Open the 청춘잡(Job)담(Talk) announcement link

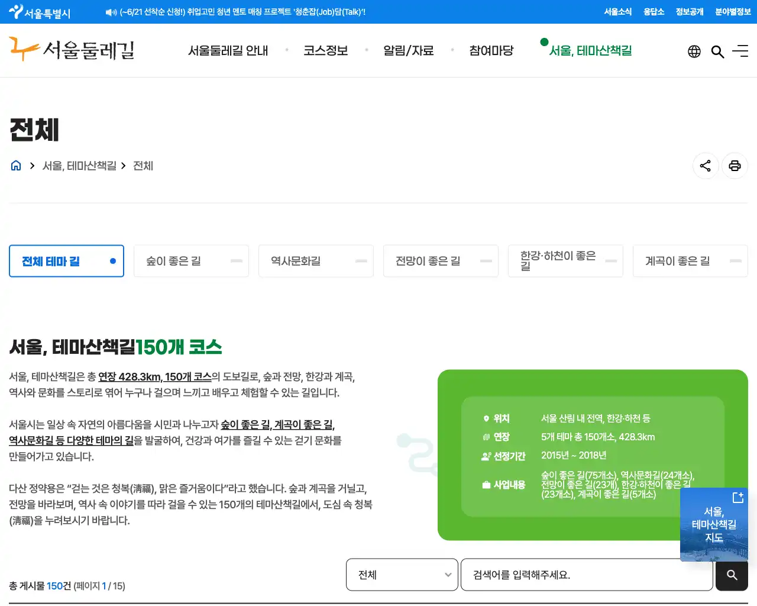[242, 12]
